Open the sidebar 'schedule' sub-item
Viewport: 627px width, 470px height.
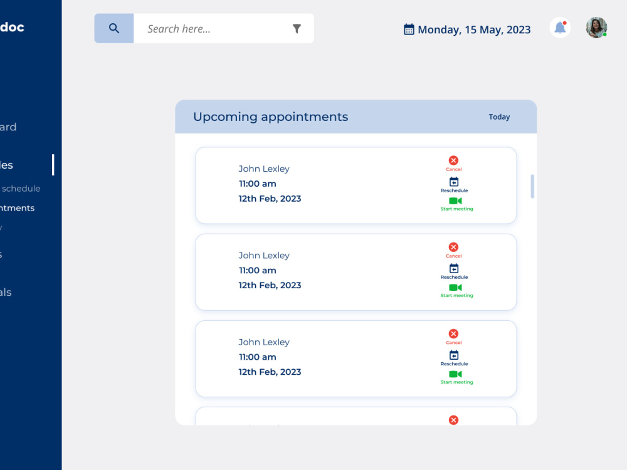click(20, 189)
